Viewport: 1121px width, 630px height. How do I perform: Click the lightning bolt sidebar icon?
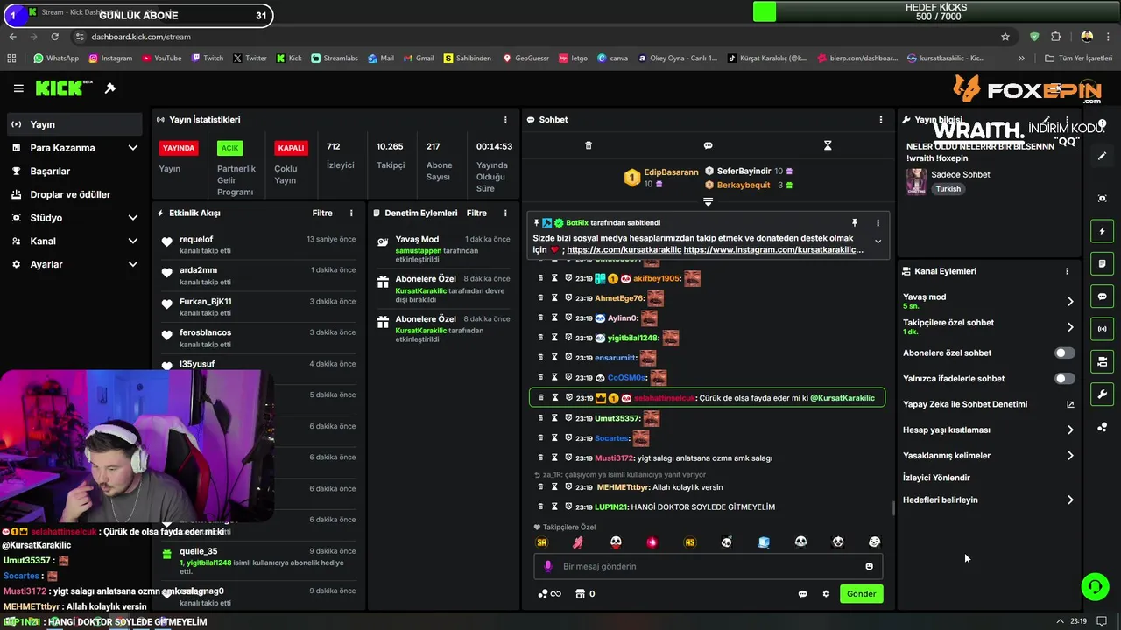coord(1103,231)
